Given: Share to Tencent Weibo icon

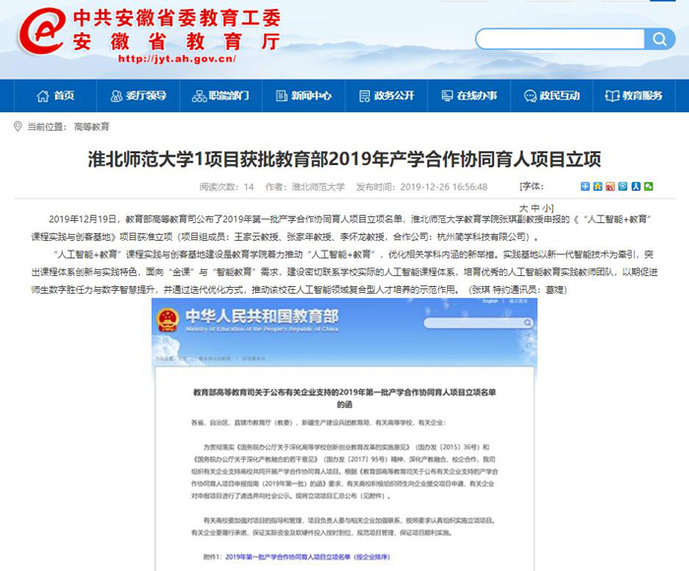Looking at the screenshot, I should tap(623, 187).
